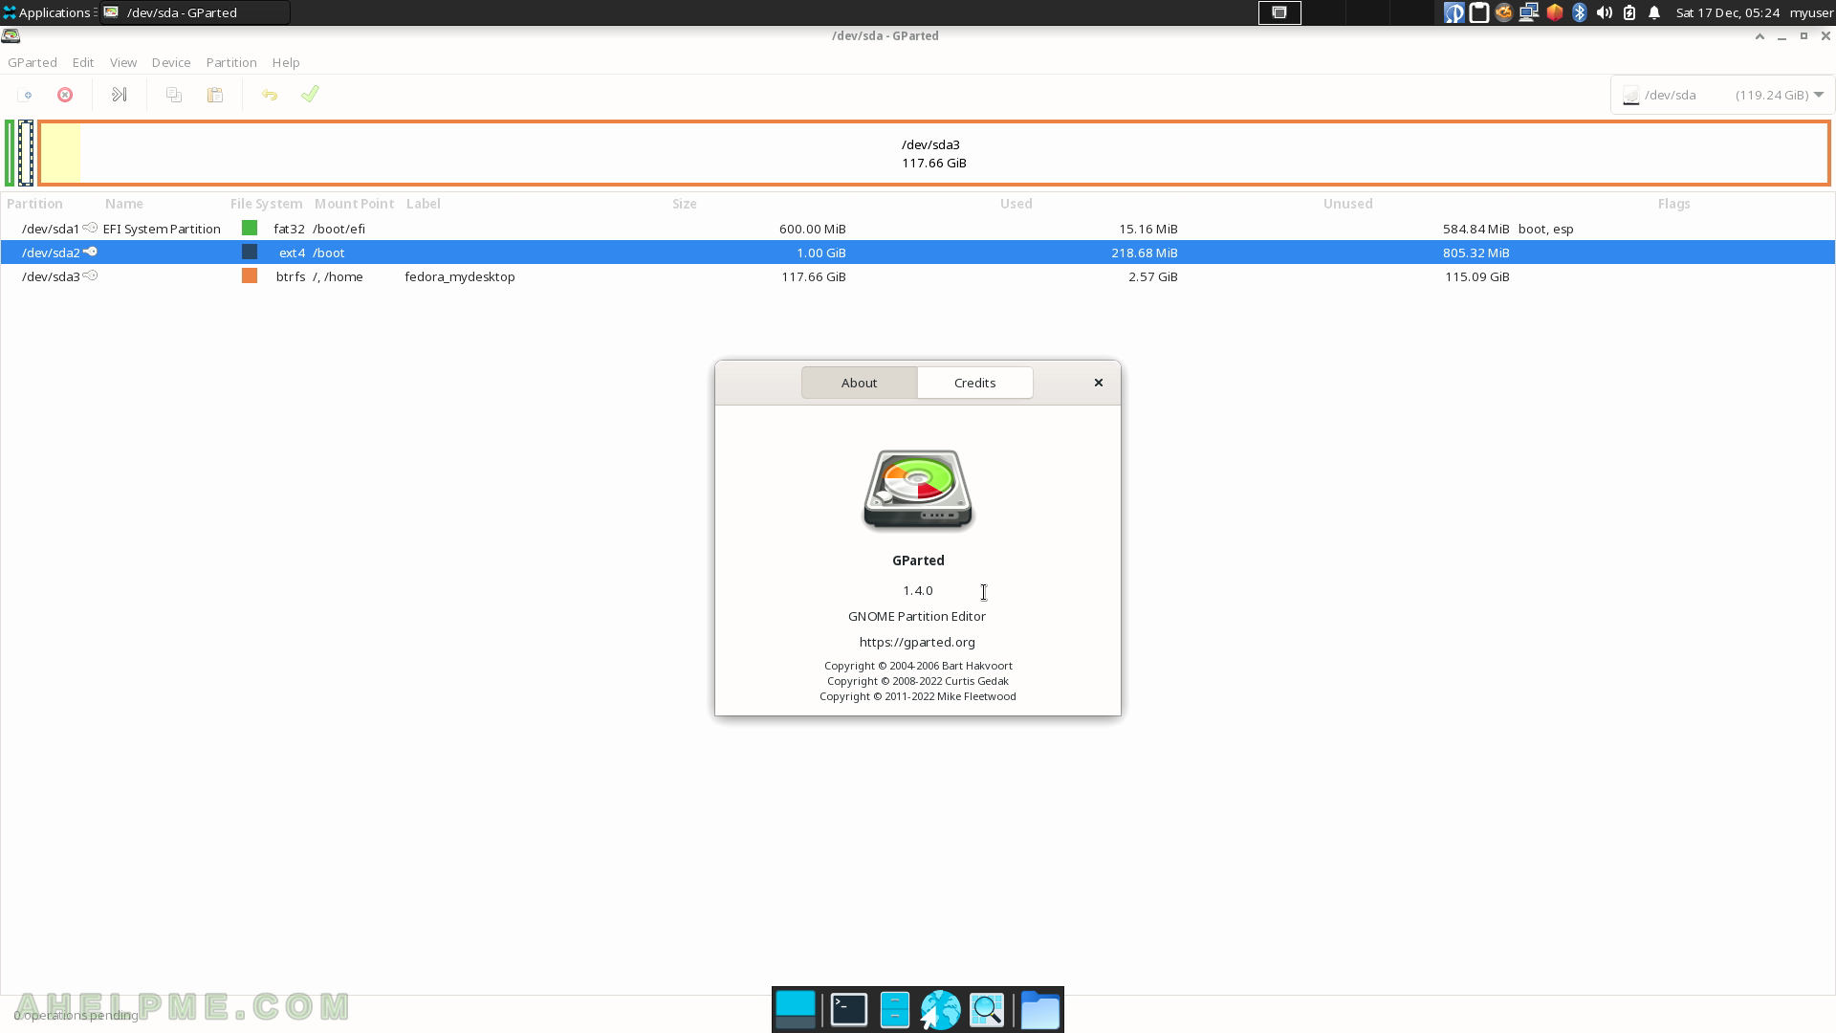Launch the terminal from the dock
1836x1033 pixels.
pyautogui.click(x=849, y=1010)
